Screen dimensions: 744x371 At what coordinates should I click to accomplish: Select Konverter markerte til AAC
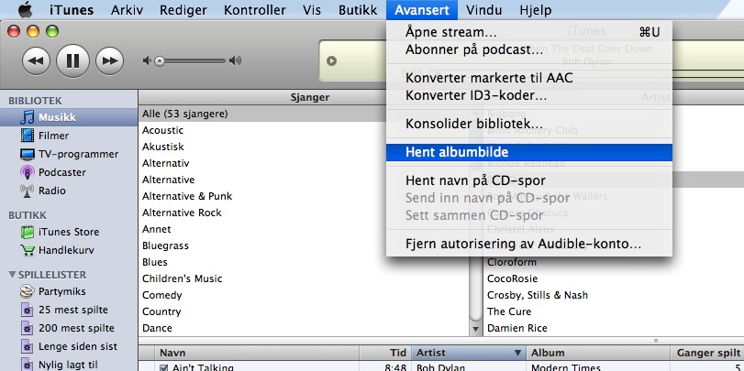pos(529,78)
